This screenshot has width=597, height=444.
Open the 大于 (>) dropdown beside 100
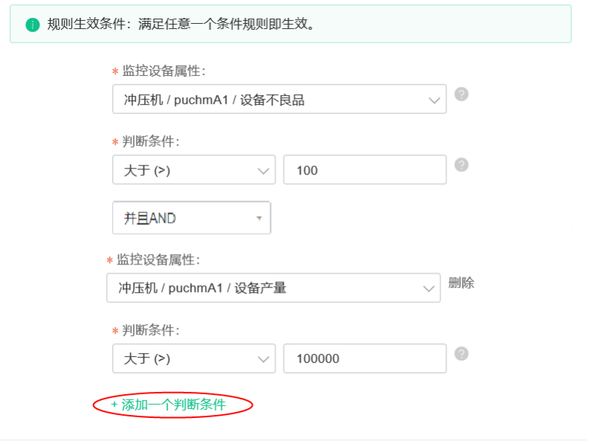click(194, 170)
